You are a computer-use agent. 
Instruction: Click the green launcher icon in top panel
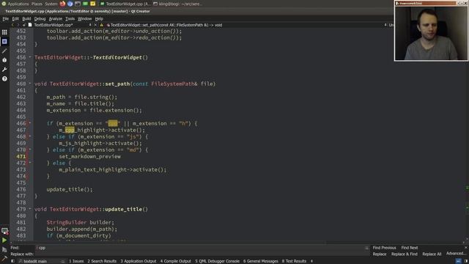point(85,4)
